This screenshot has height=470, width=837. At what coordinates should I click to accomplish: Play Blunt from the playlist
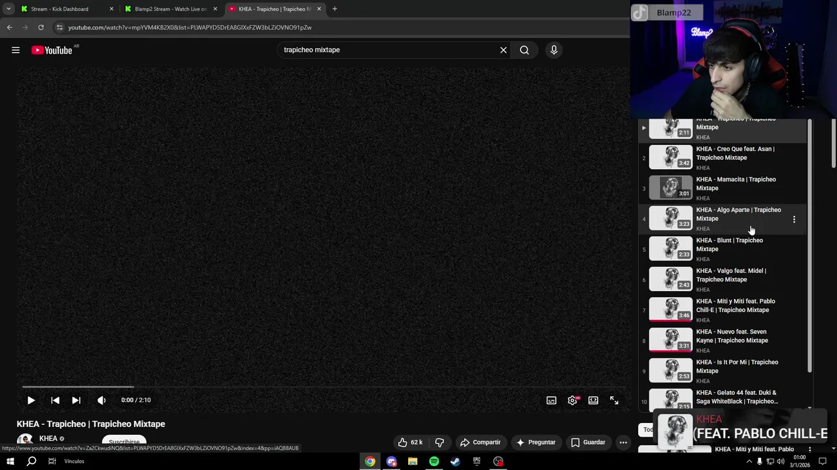[x=722, y=249]
